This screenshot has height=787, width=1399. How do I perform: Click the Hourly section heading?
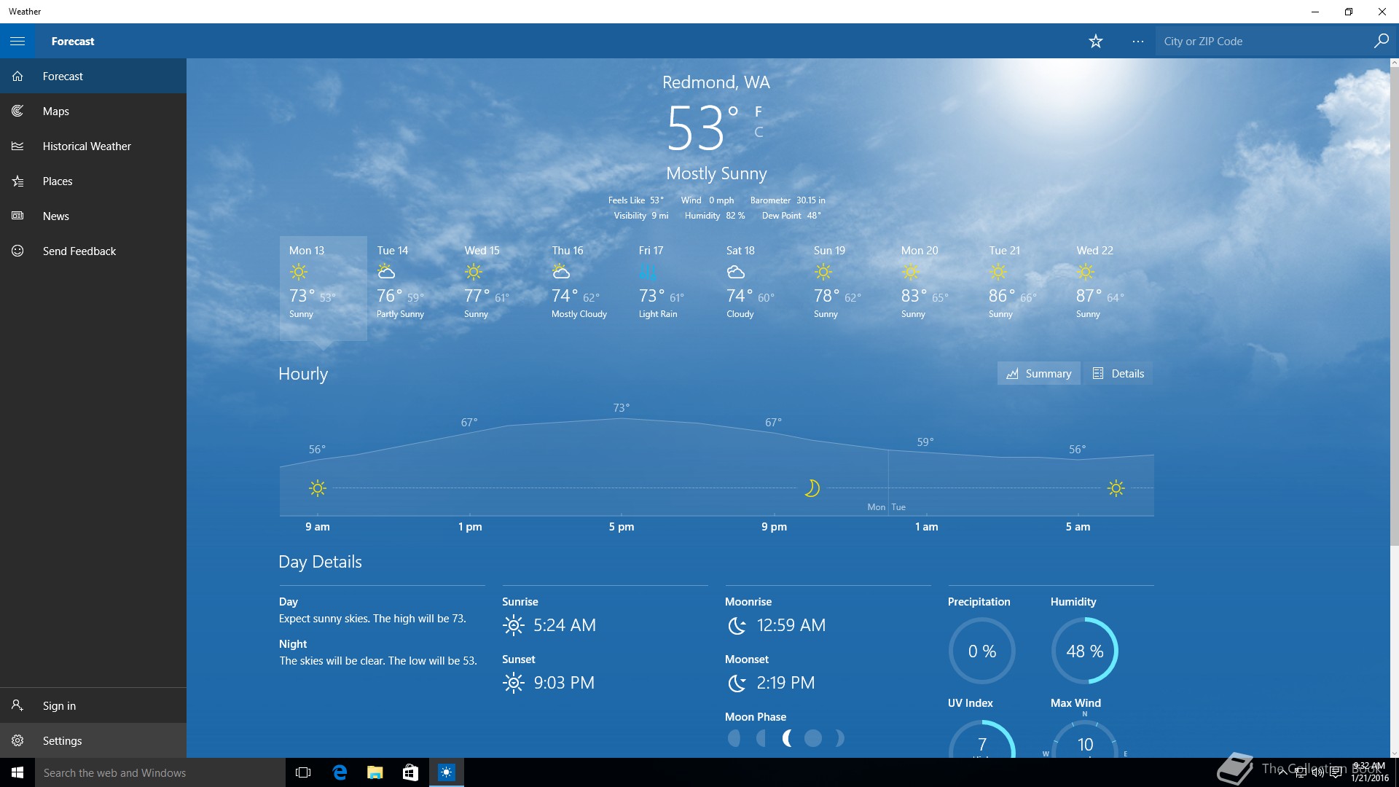[303, 374]
